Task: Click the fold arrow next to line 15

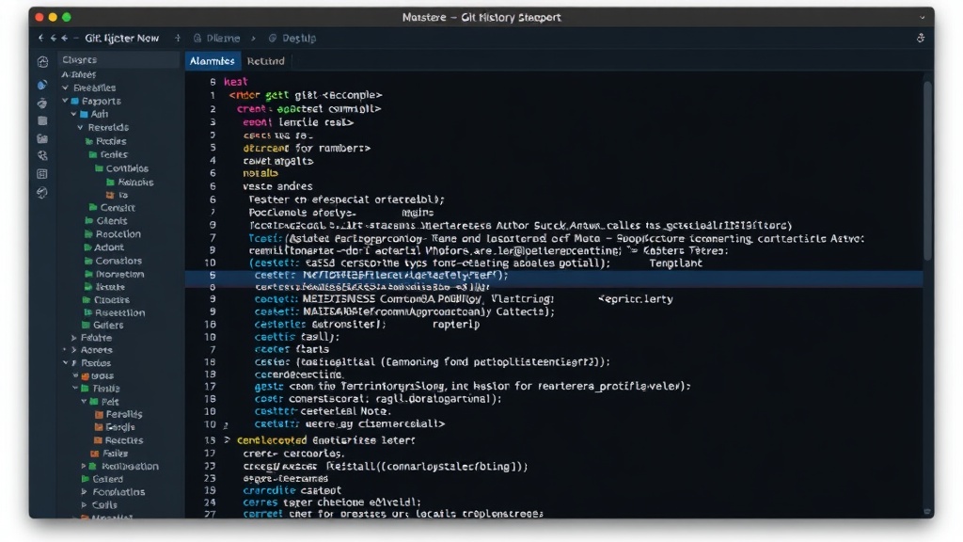Action: tap(227, 440)
